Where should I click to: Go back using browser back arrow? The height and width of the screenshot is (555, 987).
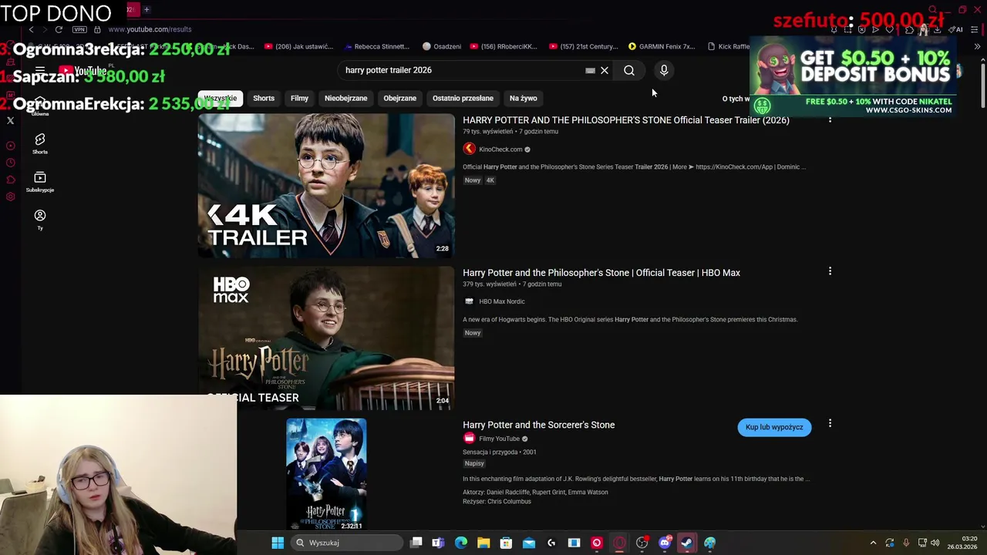(31, 29)
